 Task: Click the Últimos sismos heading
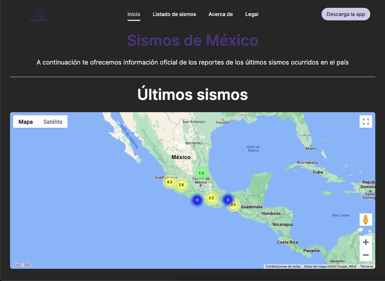[x=193, y=94]
